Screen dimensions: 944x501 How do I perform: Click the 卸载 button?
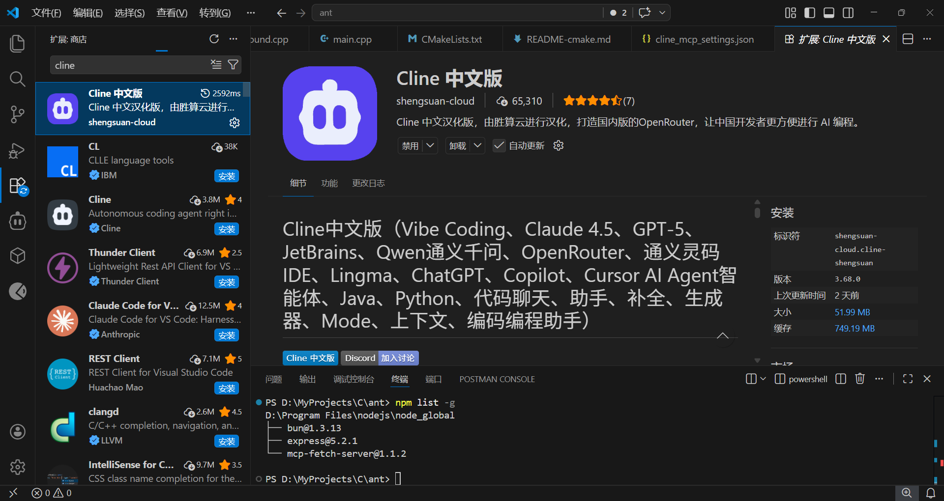point(458,145)
